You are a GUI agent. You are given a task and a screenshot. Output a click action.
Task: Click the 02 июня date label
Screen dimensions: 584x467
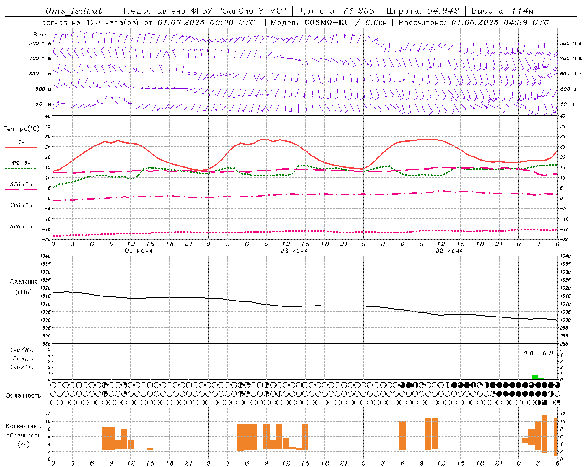point(294,251)
